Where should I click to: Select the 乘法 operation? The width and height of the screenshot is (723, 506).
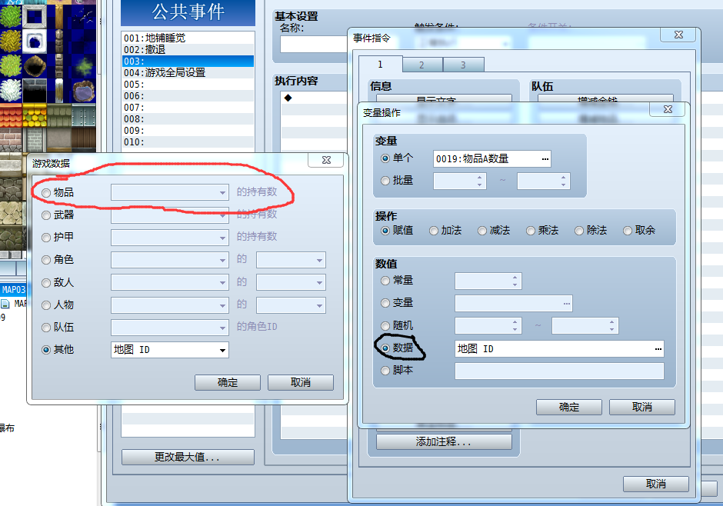click(x=531, y=231)
